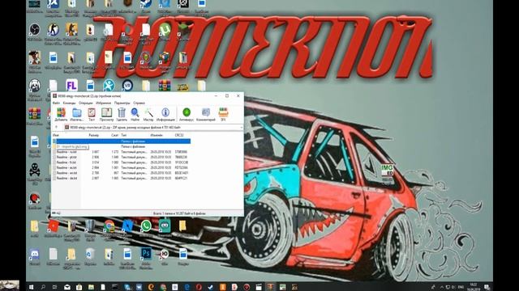Launch the Мастер (Wizard) wand icon
This screenshot has width=519, height=291.
tap(148, 115)
